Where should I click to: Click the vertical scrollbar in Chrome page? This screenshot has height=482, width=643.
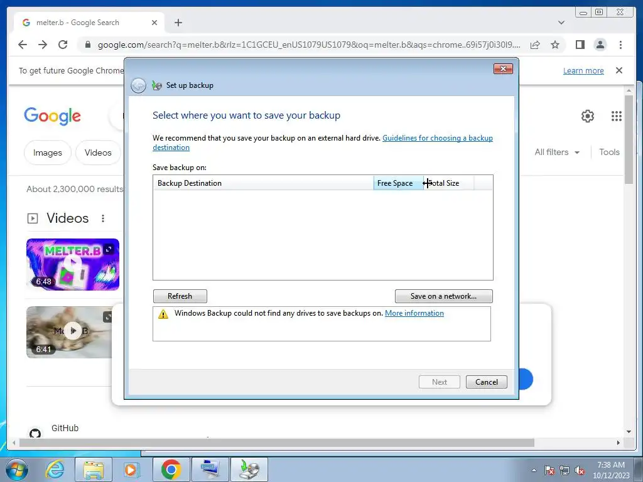pos(629,139)
